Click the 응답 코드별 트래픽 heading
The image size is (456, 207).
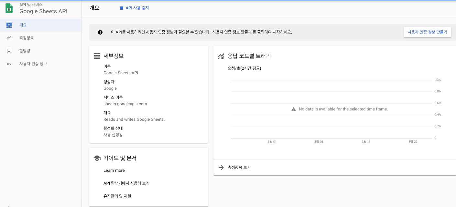249,56
